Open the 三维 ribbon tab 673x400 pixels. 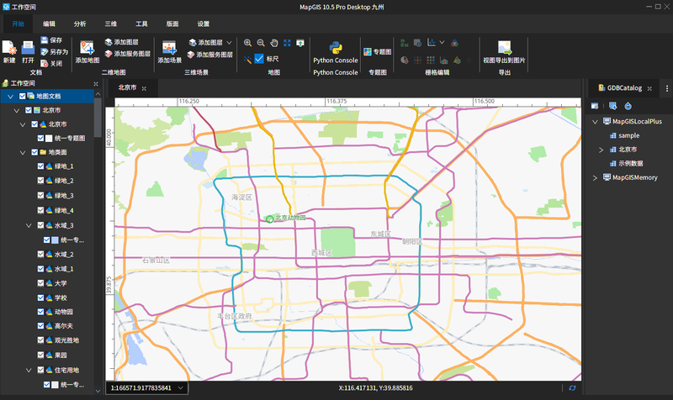pyautogui.click(x=111, y=24)
